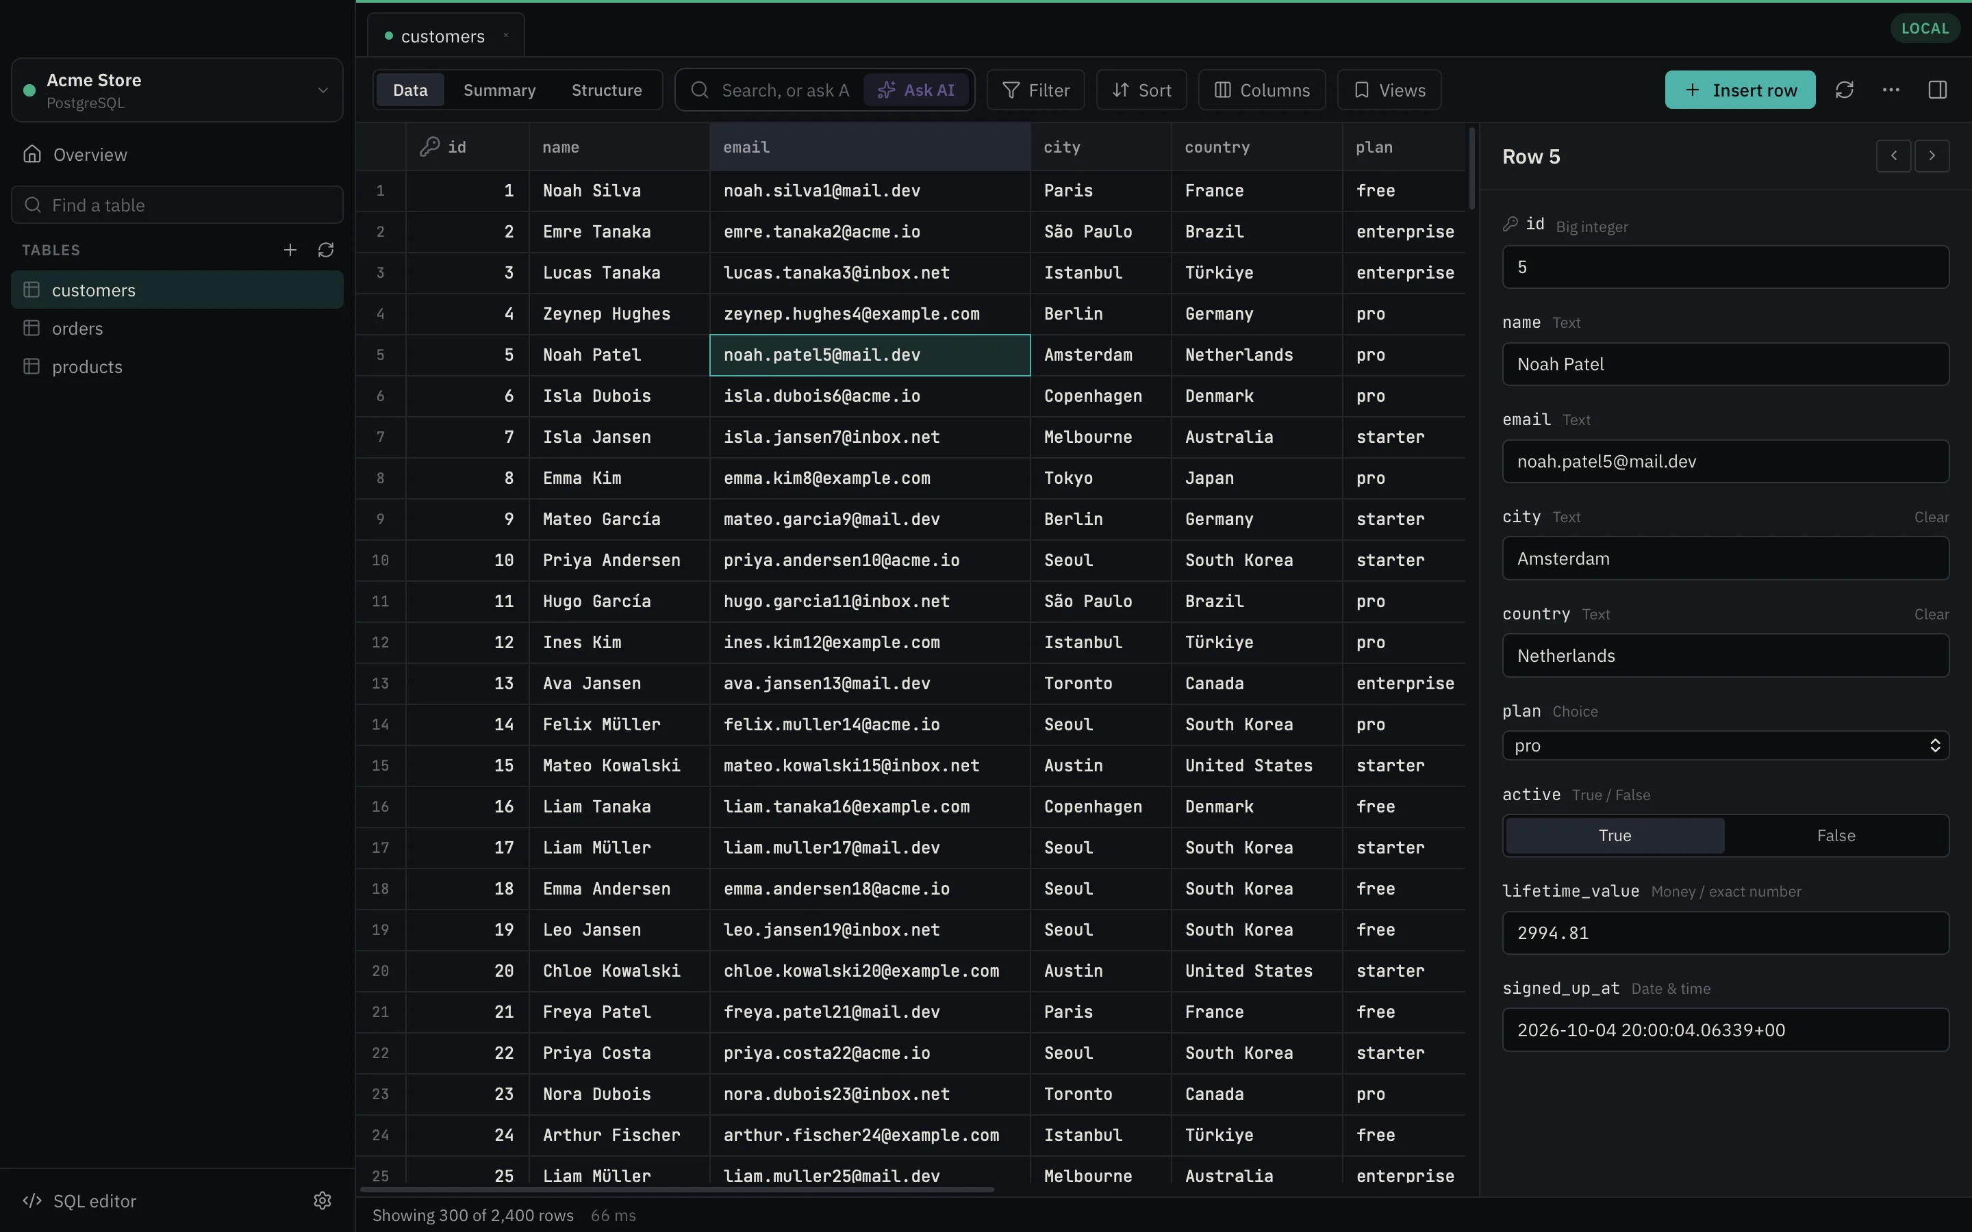
Task: Clear the country field value
Action: coord(1931,615)
